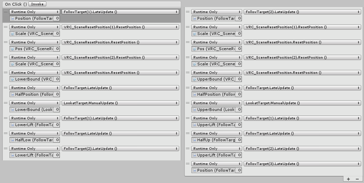The image size is (364, 183).
Task: Open picker for Position under FollowTarget(3).LateUpdate
Action: [x=239, y=170]
